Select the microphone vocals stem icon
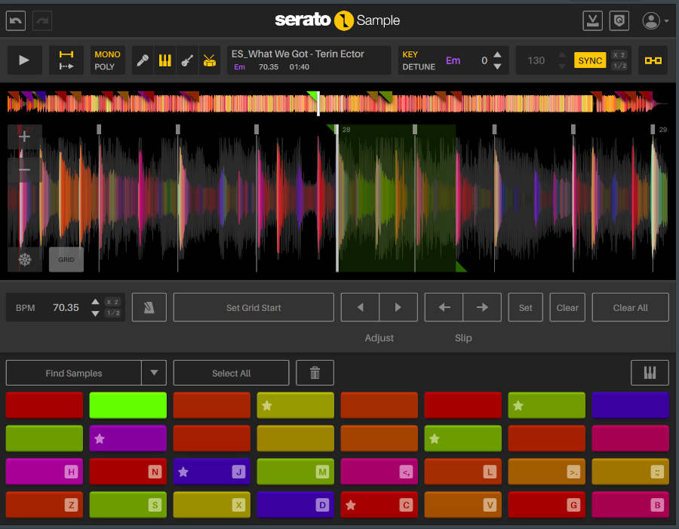Screen dimensions: 679x529 pos(143,61)
